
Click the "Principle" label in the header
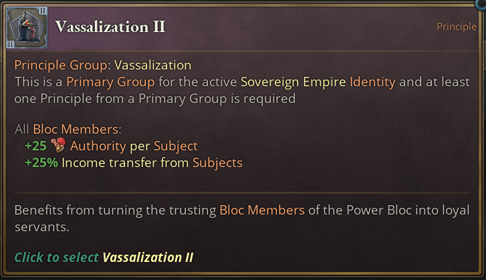click(x=457, y=27)
